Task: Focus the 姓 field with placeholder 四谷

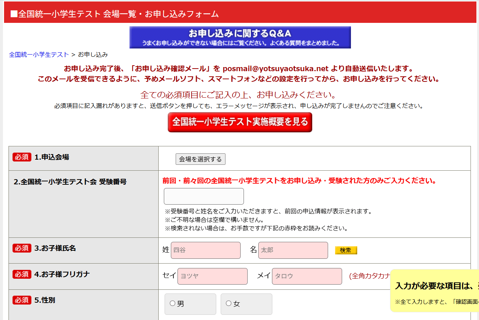Action: (x=206, y=250)
